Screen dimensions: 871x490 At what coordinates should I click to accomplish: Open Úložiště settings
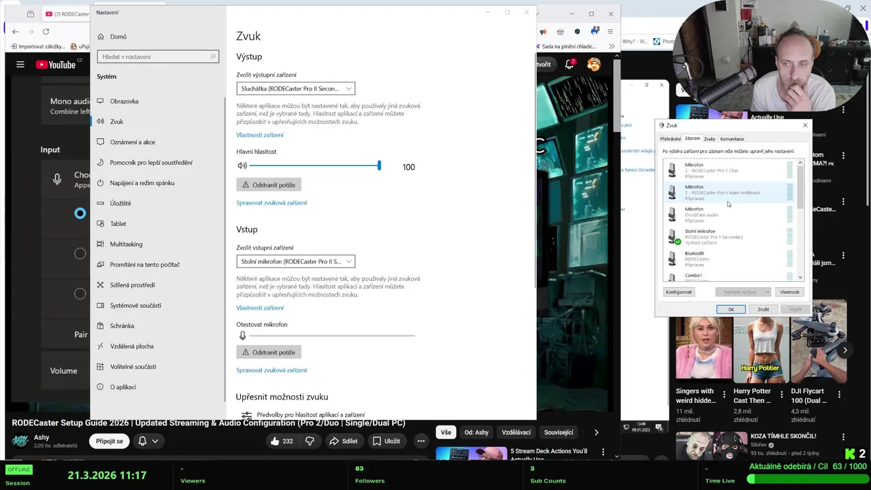(114, 203)
